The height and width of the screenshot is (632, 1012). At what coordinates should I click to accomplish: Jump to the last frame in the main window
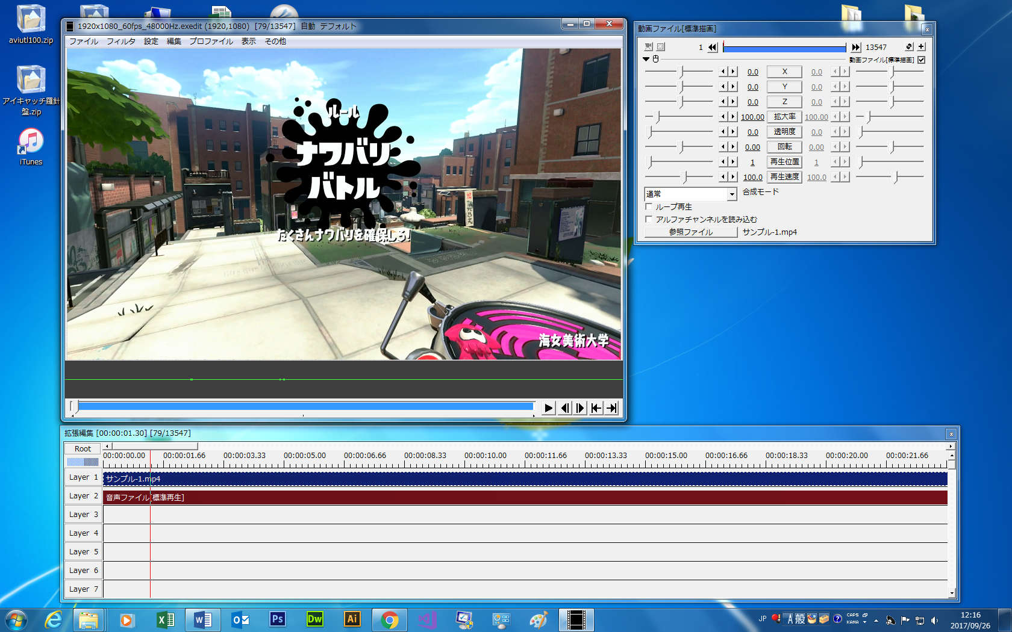click(x=611, y=408)
